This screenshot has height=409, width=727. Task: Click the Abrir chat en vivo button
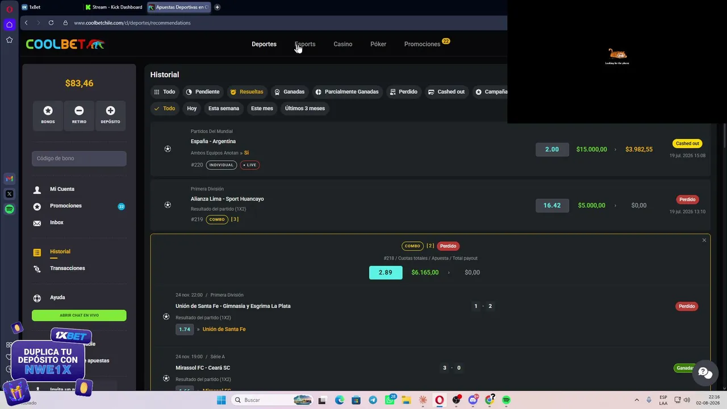pyautogui.click(x=79, y=315)
